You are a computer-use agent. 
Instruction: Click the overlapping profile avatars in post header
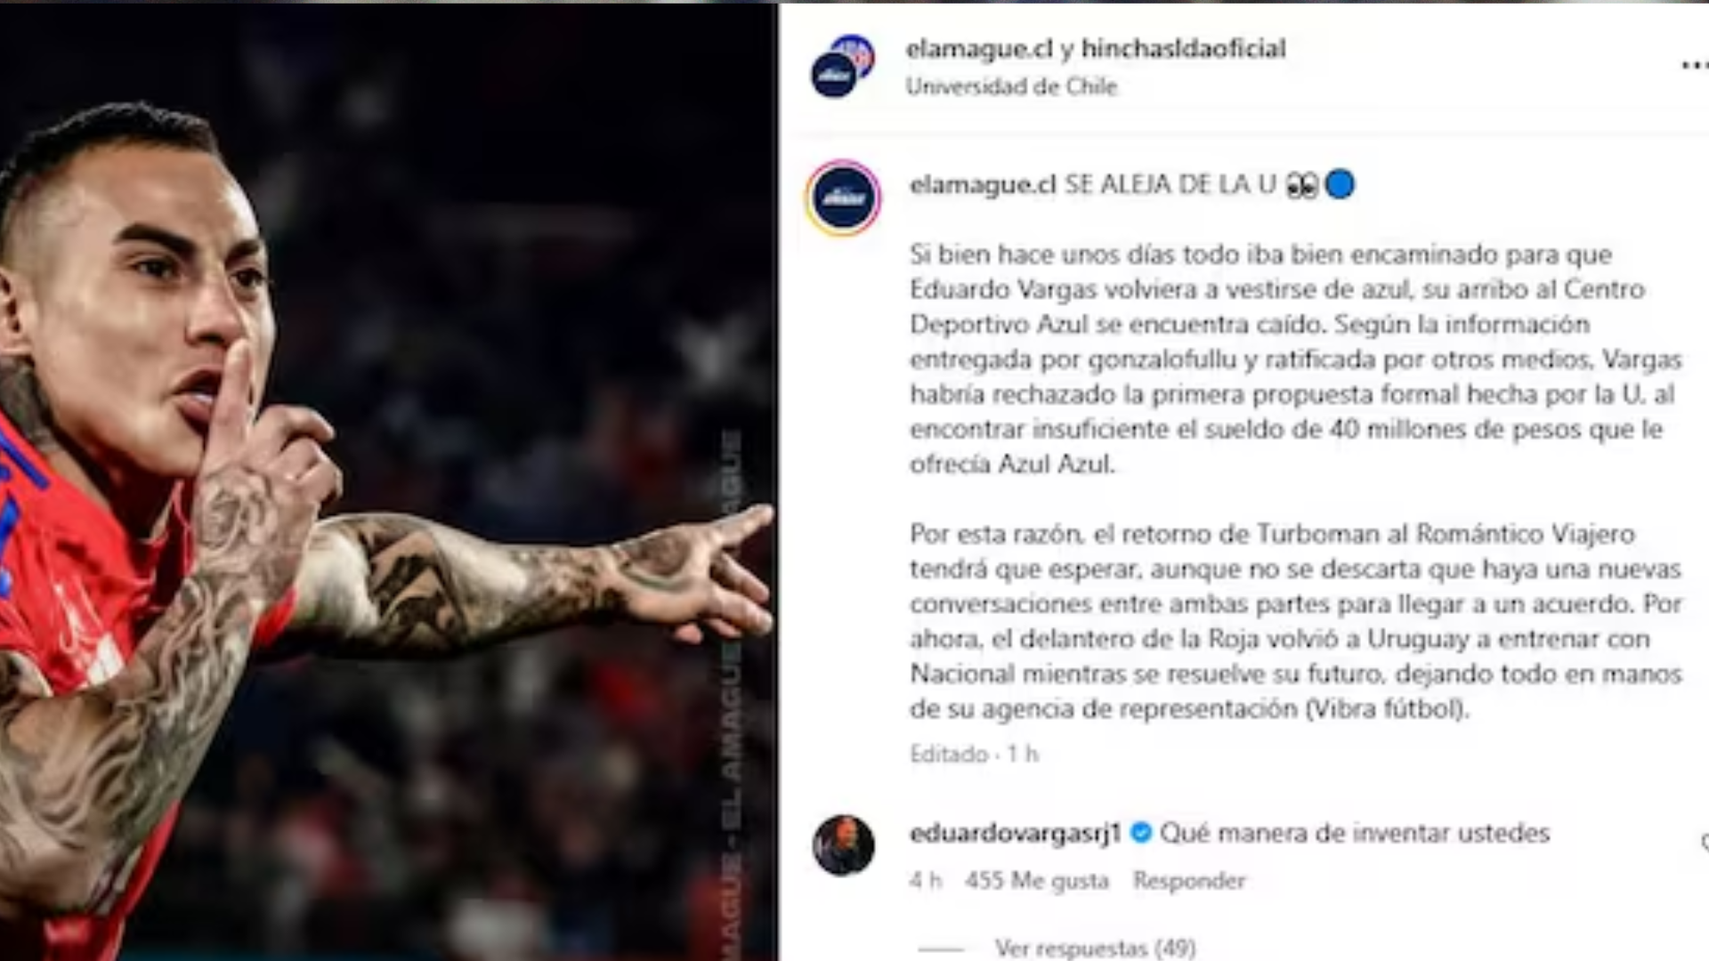click(842, 66)
